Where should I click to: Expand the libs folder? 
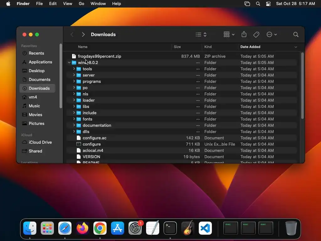click(74, 106)
